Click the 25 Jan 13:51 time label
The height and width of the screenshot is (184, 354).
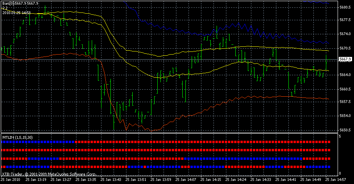136,180
